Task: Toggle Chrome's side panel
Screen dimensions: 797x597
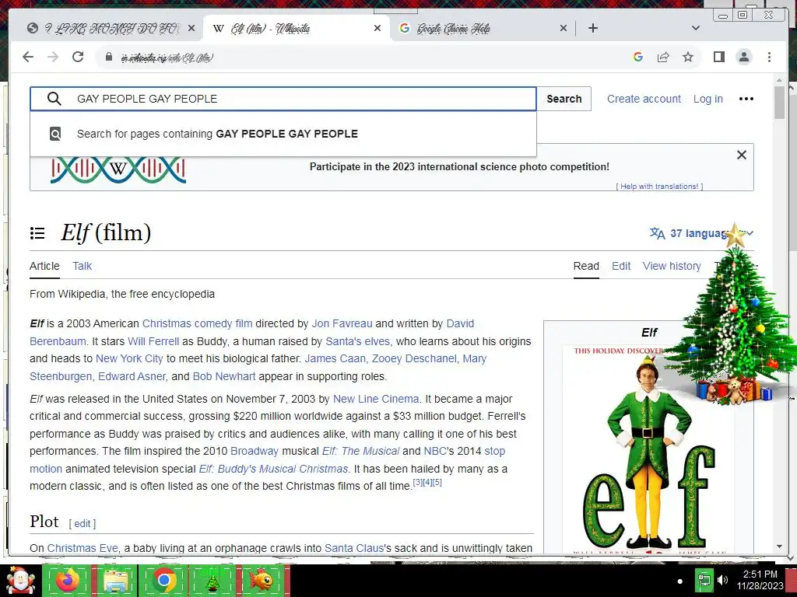Action: click(x=718, y=57)
